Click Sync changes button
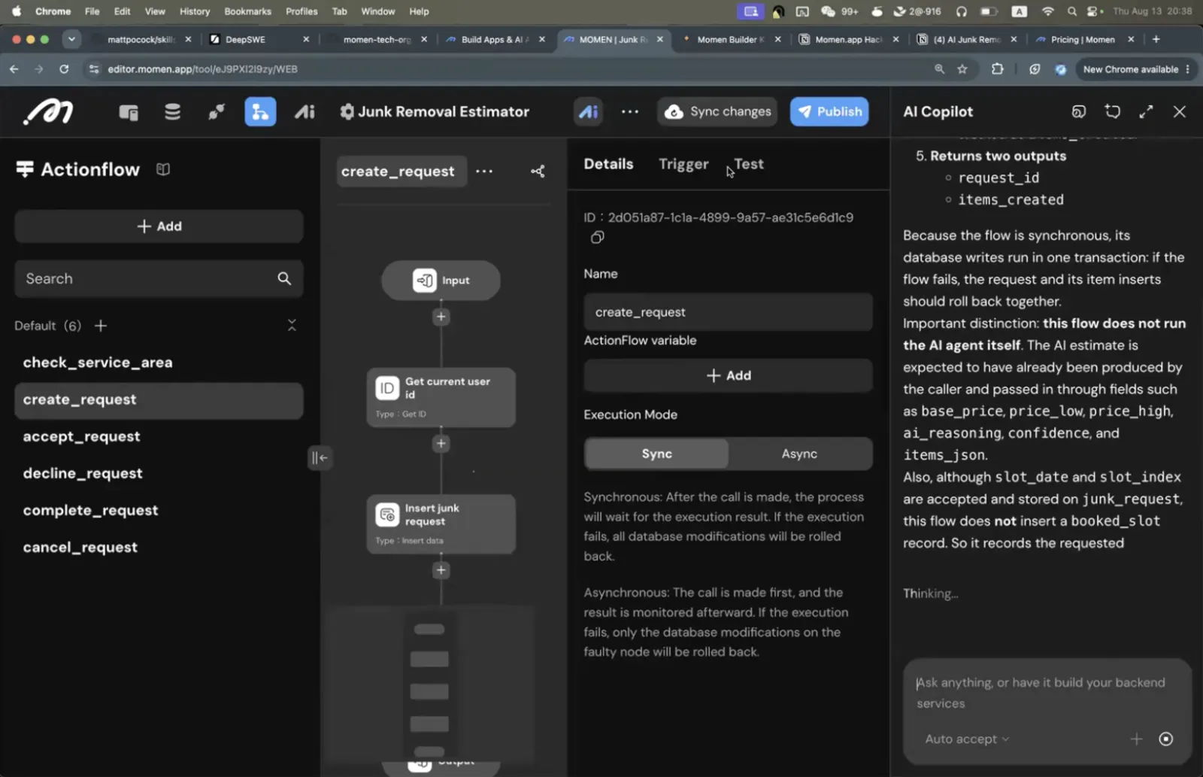This screenshot has height=777, width=1203. (x=718, y=111)
